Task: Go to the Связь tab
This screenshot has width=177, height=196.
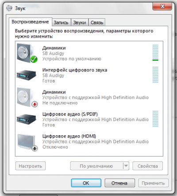Action: 97,23
